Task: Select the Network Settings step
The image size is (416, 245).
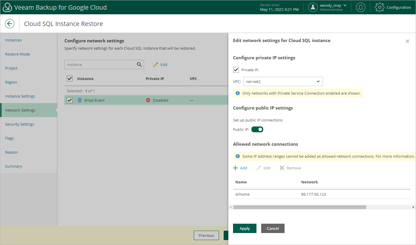Action: (29, 110)
